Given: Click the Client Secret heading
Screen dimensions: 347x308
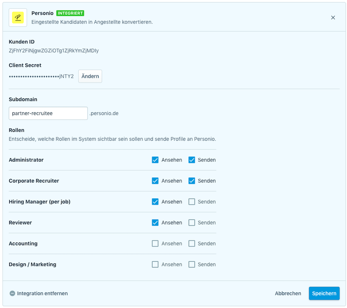Looking at the screenshot, I should click(x=25, y=65).
